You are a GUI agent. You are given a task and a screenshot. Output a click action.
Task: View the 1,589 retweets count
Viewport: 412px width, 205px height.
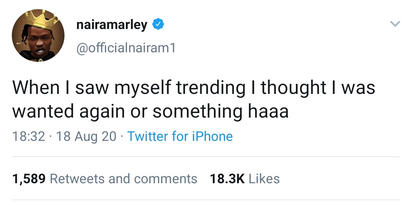coord(29,178)
